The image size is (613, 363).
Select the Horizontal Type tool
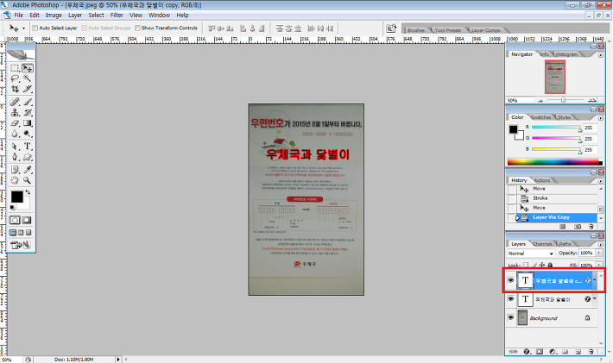28,147
